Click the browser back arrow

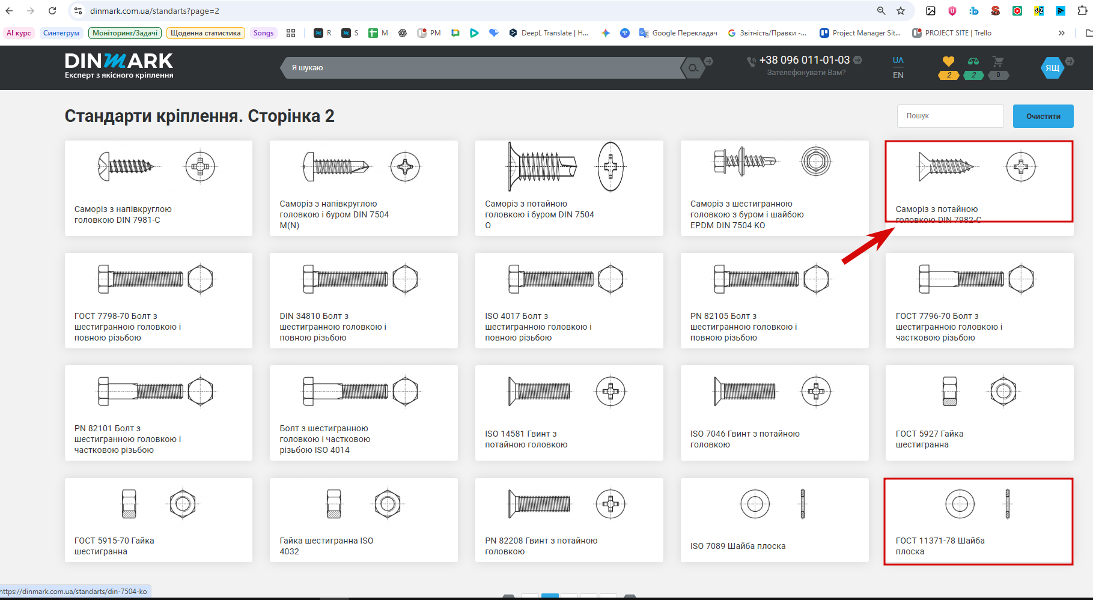click(9, 11)
